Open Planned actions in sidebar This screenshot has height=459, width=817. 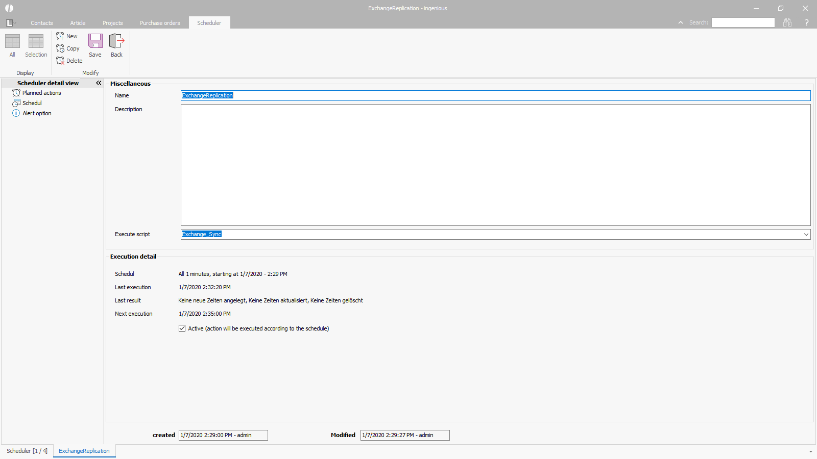click(41, 93)
